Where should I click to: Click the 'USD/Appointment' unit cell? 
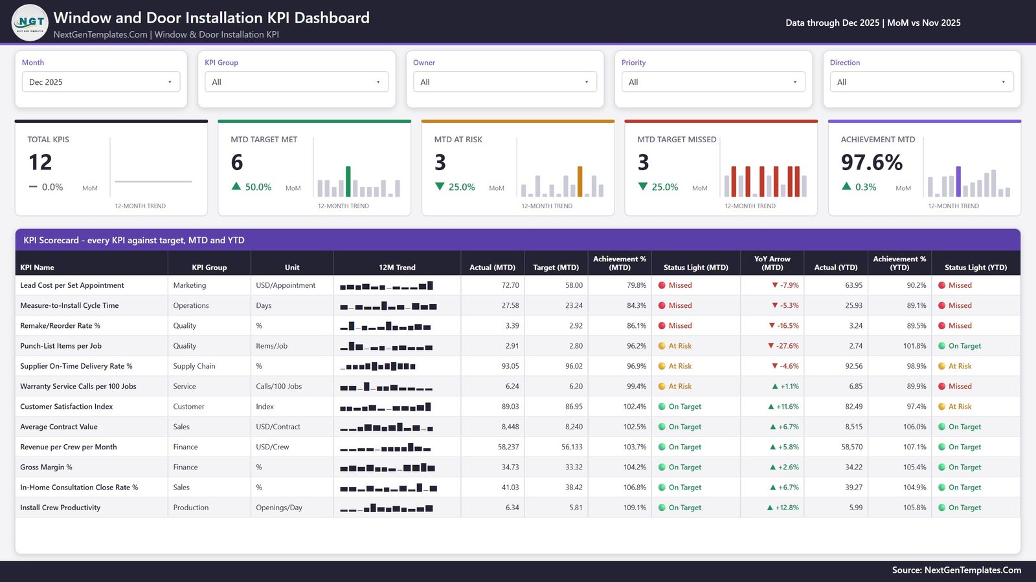(x=286, y=285)
